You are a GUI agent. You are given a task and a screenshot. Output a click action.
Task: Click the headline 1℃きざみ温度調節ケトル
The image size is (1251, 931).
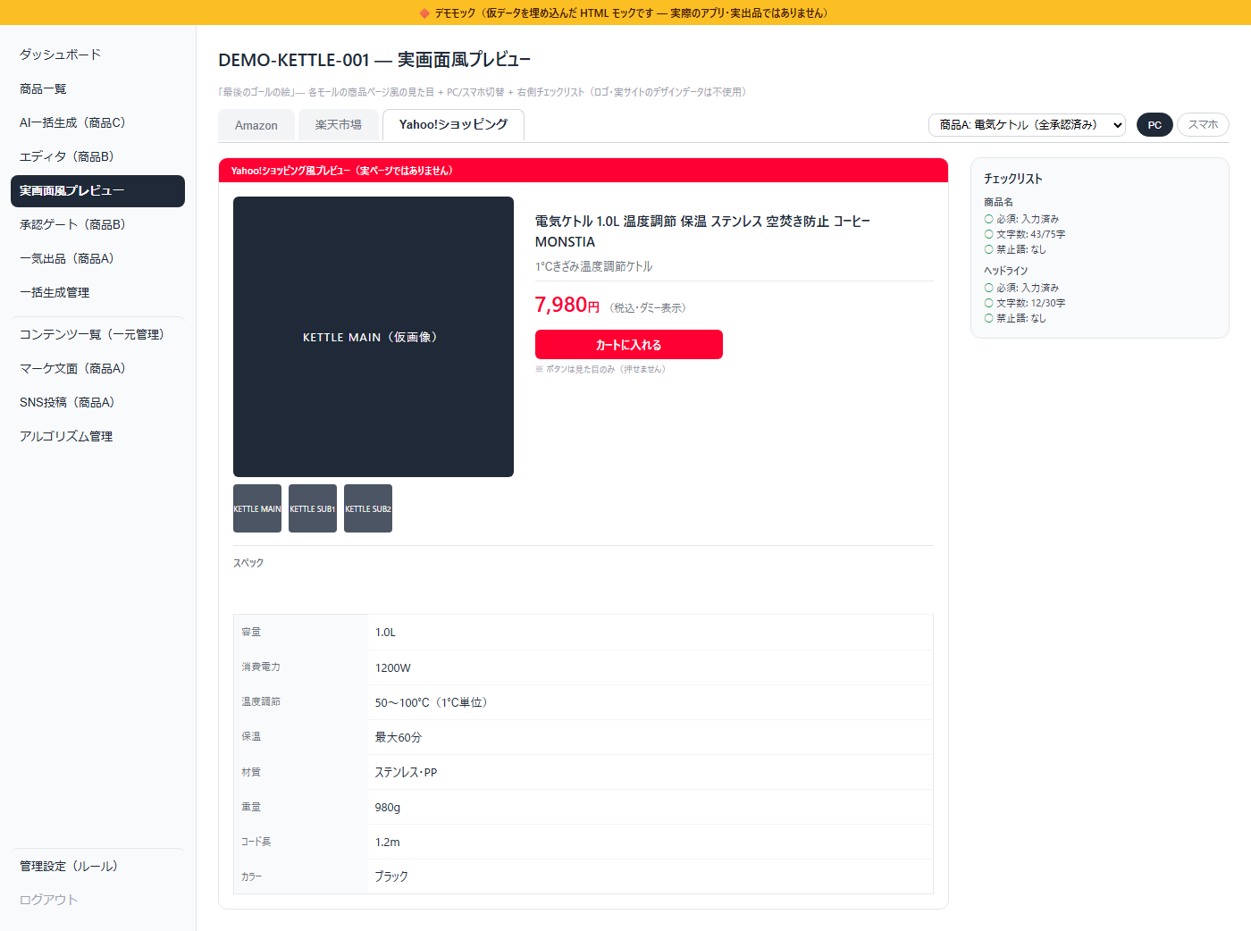pyautogui.click(x=594, y=266)
